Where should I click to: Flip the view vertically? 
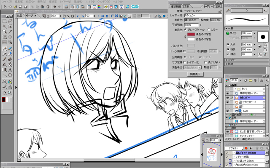(x=107, y=16)
